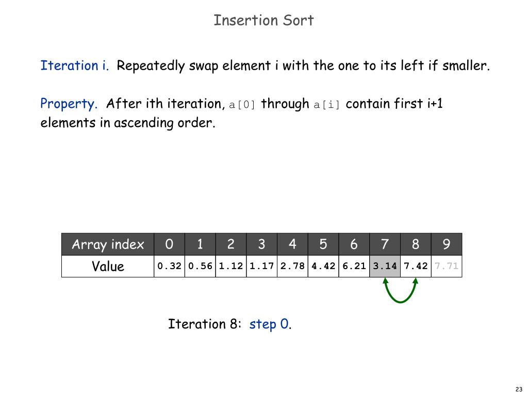Click the blue 'Property.' heading
528x396 pixels.
[x=69, y=104]
